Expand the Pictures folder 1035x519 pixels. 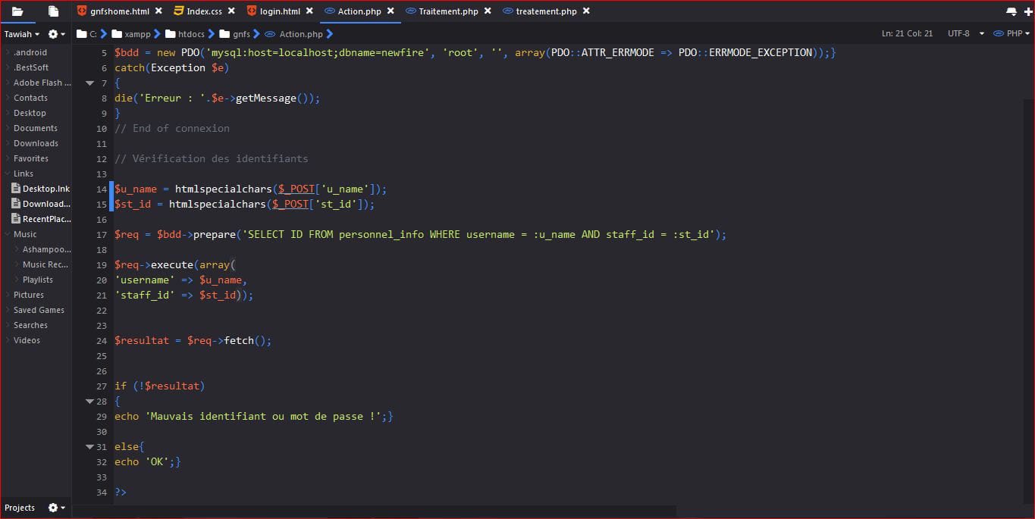click(x=8, y=295)
